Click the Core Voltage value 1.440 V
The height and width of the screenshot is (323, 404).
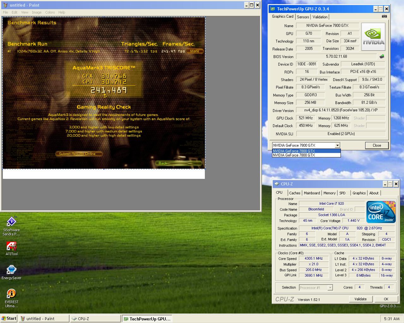[353, 221]
